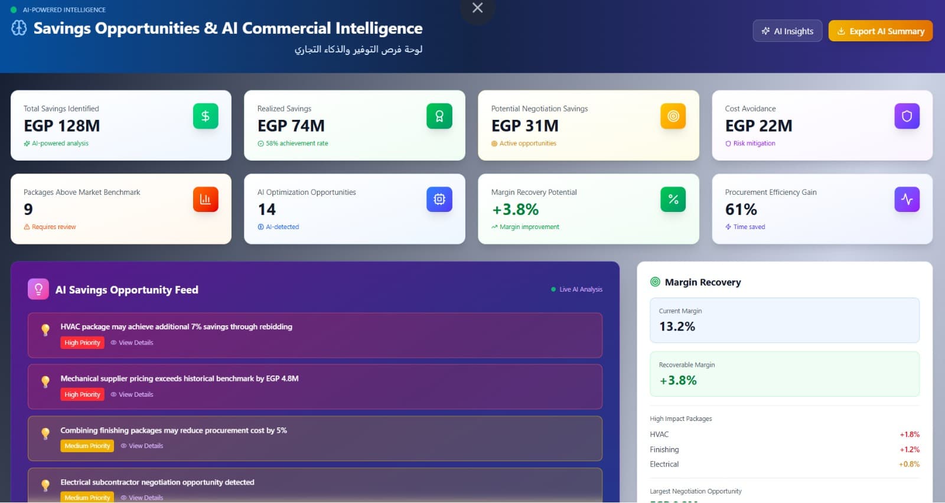Click Medium Priority badge on Combining finishing item
This screenshot has height=503, width=945.
tap(87, 446)
